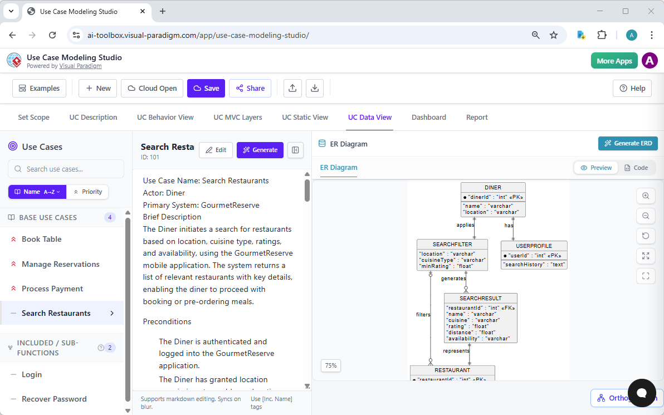Open the Name A→Z sort dropdown
This screenshot has width=664, height=415.
coord(37,192)
